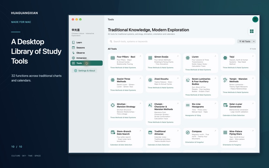Open Four Pillars Bazi external arrow

[140, 56]
